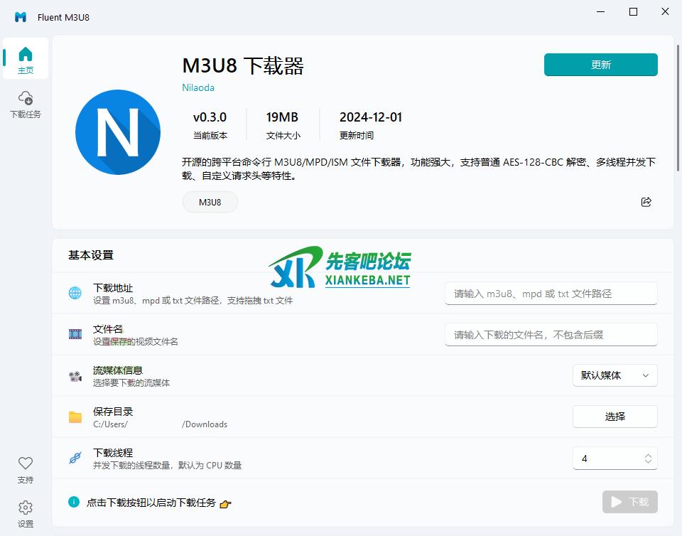Click the globe download address icon

click(75, 293)
